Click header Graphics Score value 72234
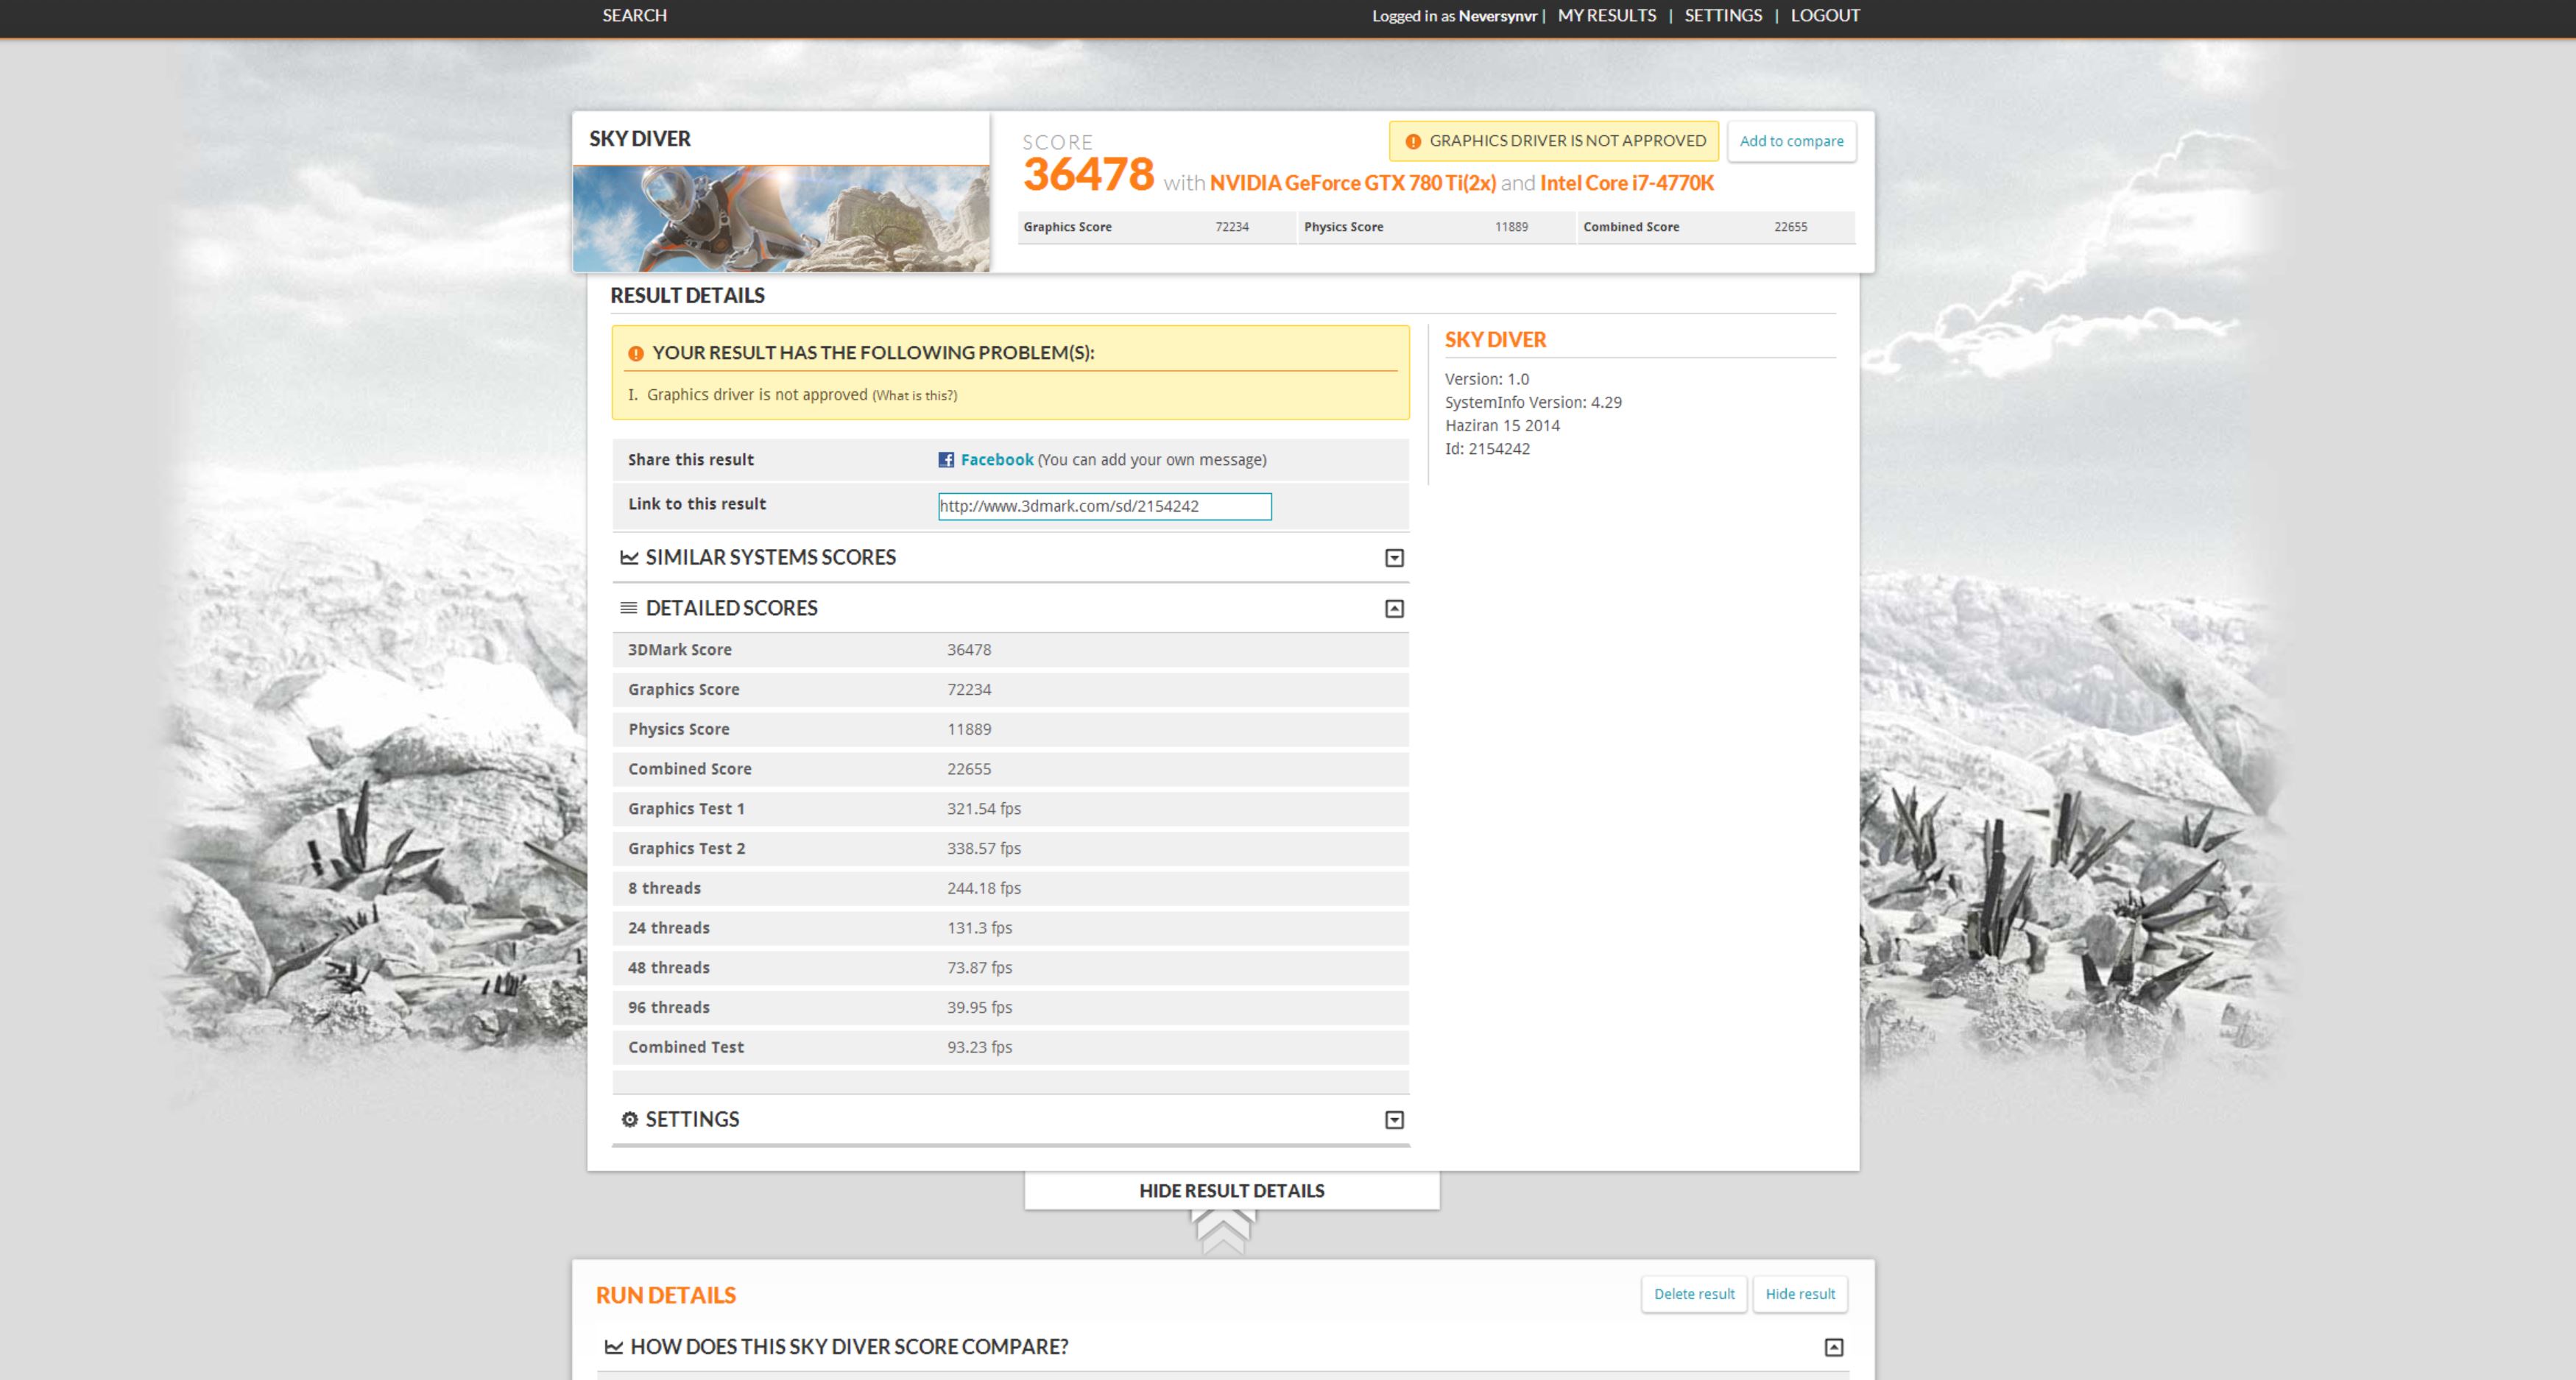 click(x=1232, y=227)
